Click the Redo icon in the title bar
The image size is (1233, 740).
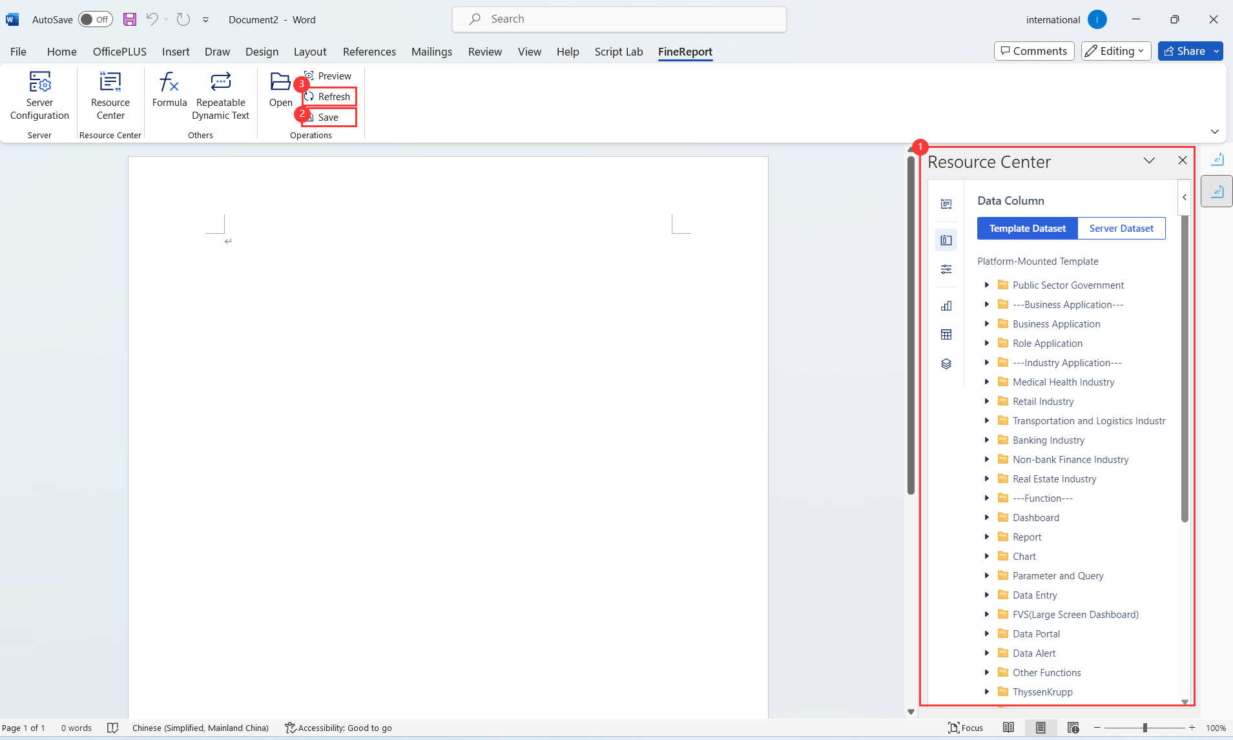pos(183,19)
